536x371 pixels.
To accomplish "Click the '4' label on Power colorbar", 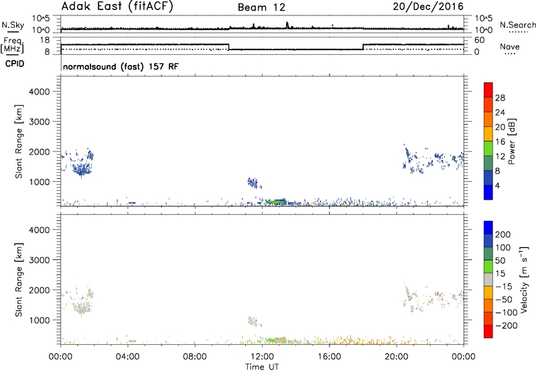I will 497,185.
